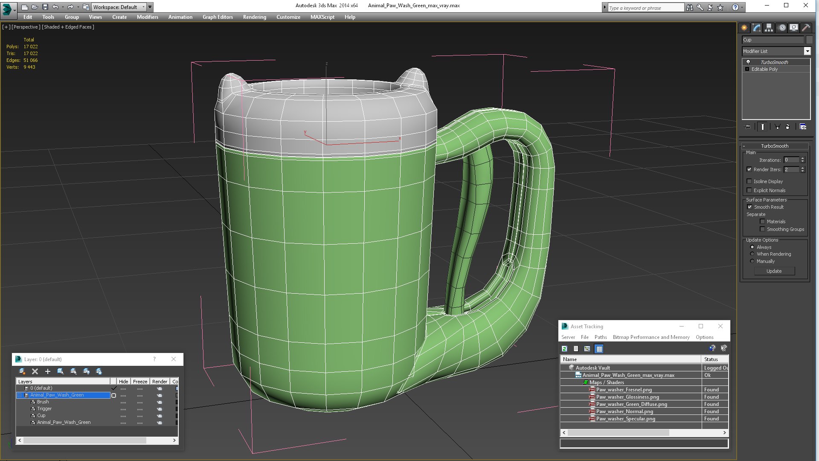This screenshot has width=819, height=461.
Task: Expand the Editable Poly stack entry
Action: (x=747, y=69)
